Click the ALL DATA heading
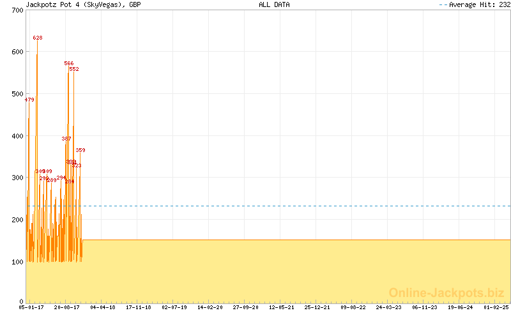This screenshot has width=511, height=313. click(274, 5)
